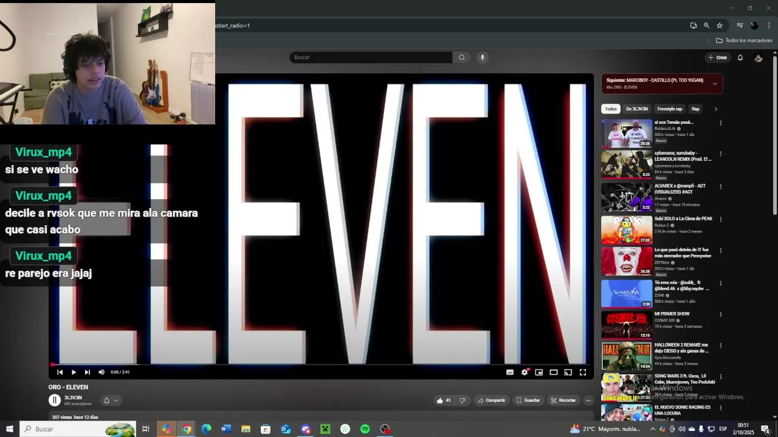Open File Explorer from taskbar
Screen dimensions: 778x437
click(246, 429)
